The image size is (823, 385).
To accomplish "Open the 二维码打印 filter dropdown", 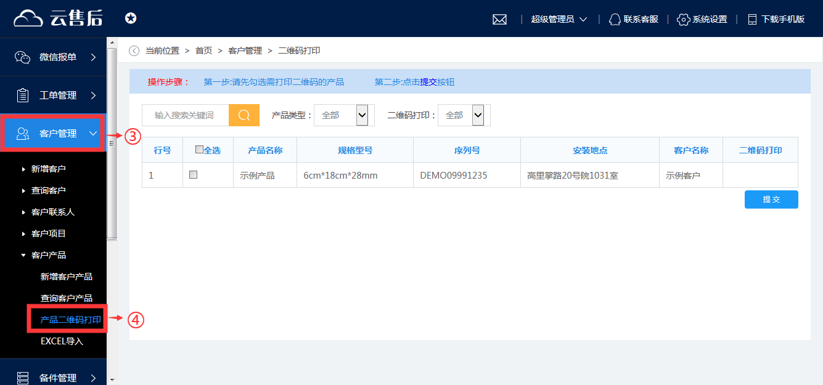I will [x=464, y=115].
